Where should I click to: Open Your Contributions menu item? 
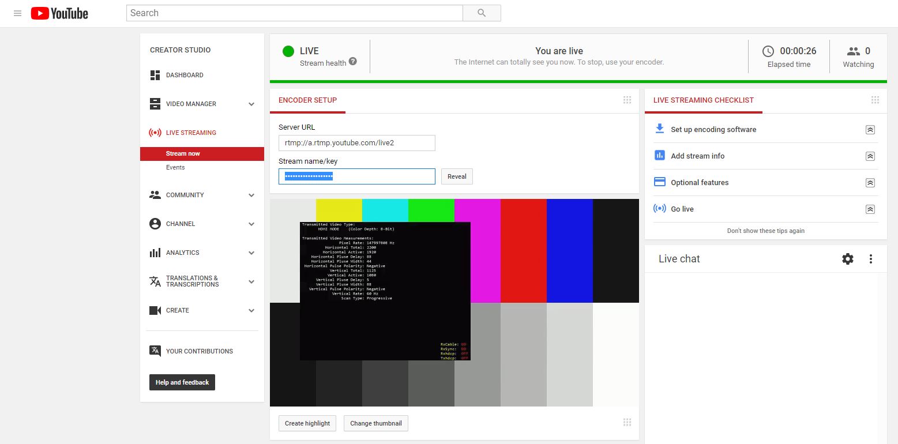tap(200, 351)
